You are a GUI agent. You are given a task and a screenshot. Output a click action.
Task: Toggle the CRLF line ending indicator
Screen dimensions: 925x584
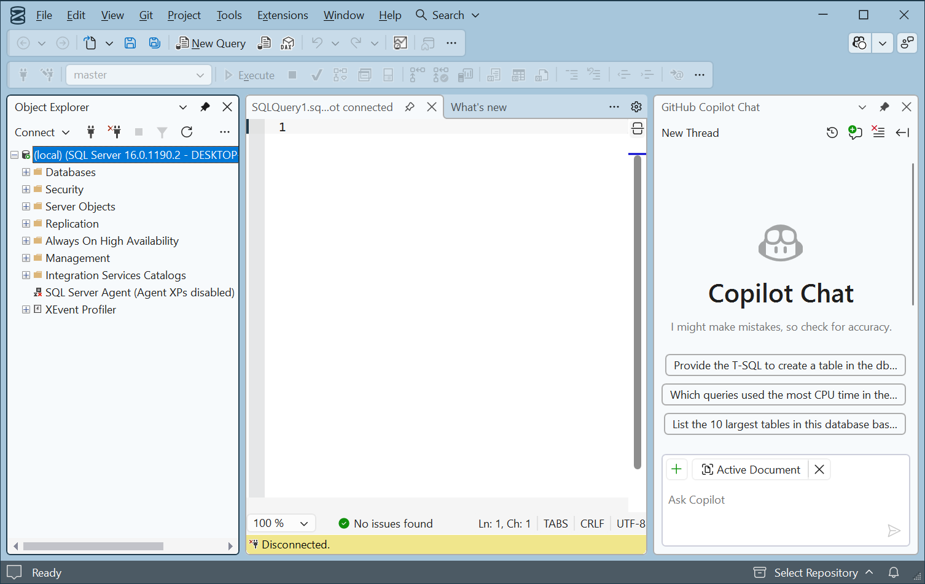point(592,523)
